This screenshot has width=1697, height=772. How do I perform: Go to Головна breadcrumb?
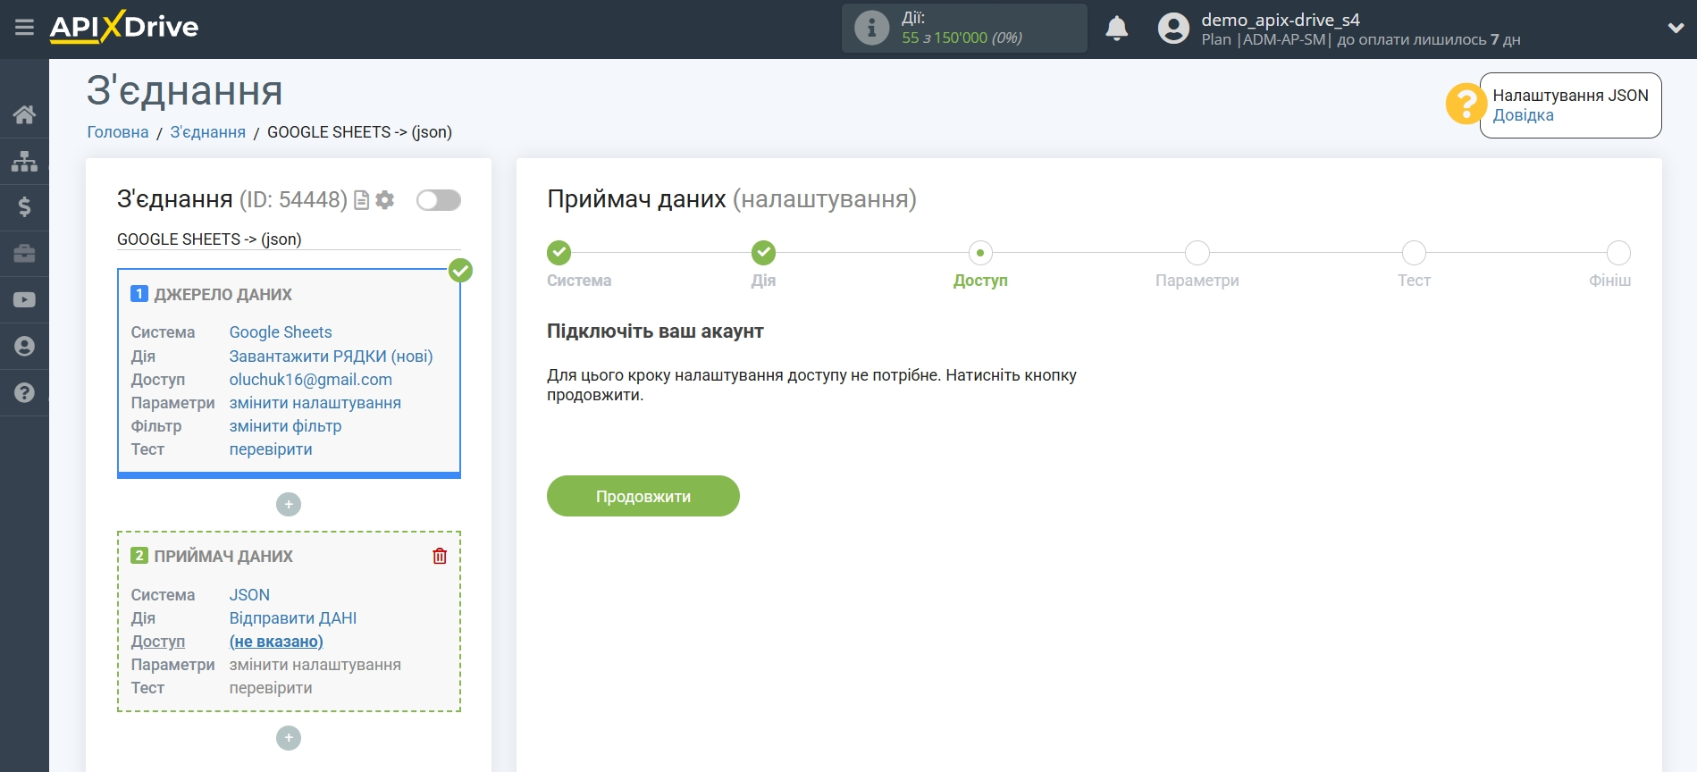point(118,132)
